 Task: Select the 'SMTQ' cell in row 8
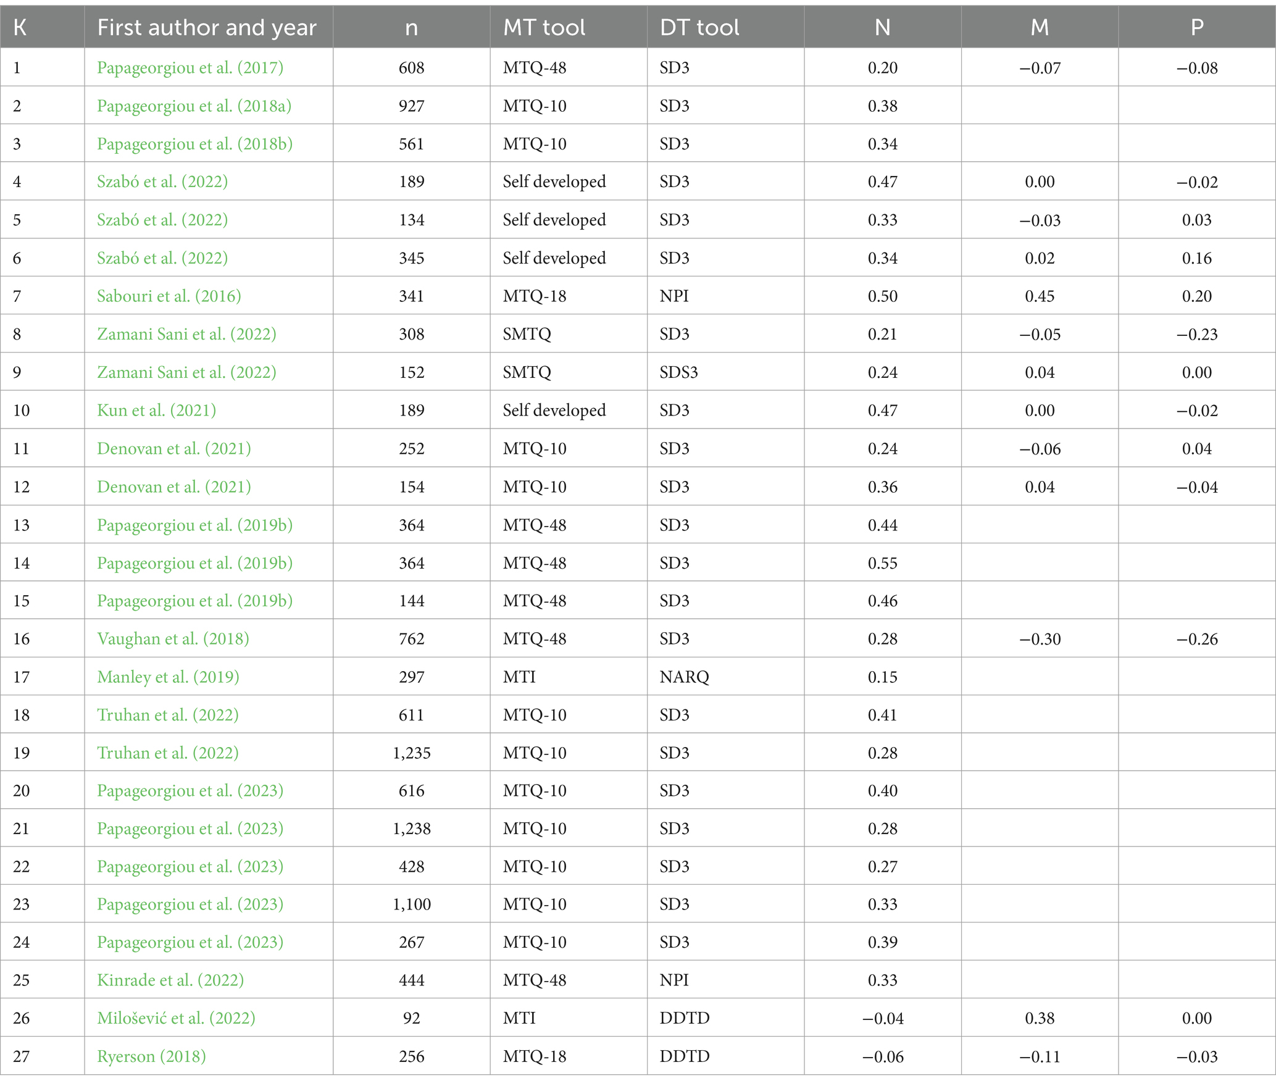(x=527, y=334)
